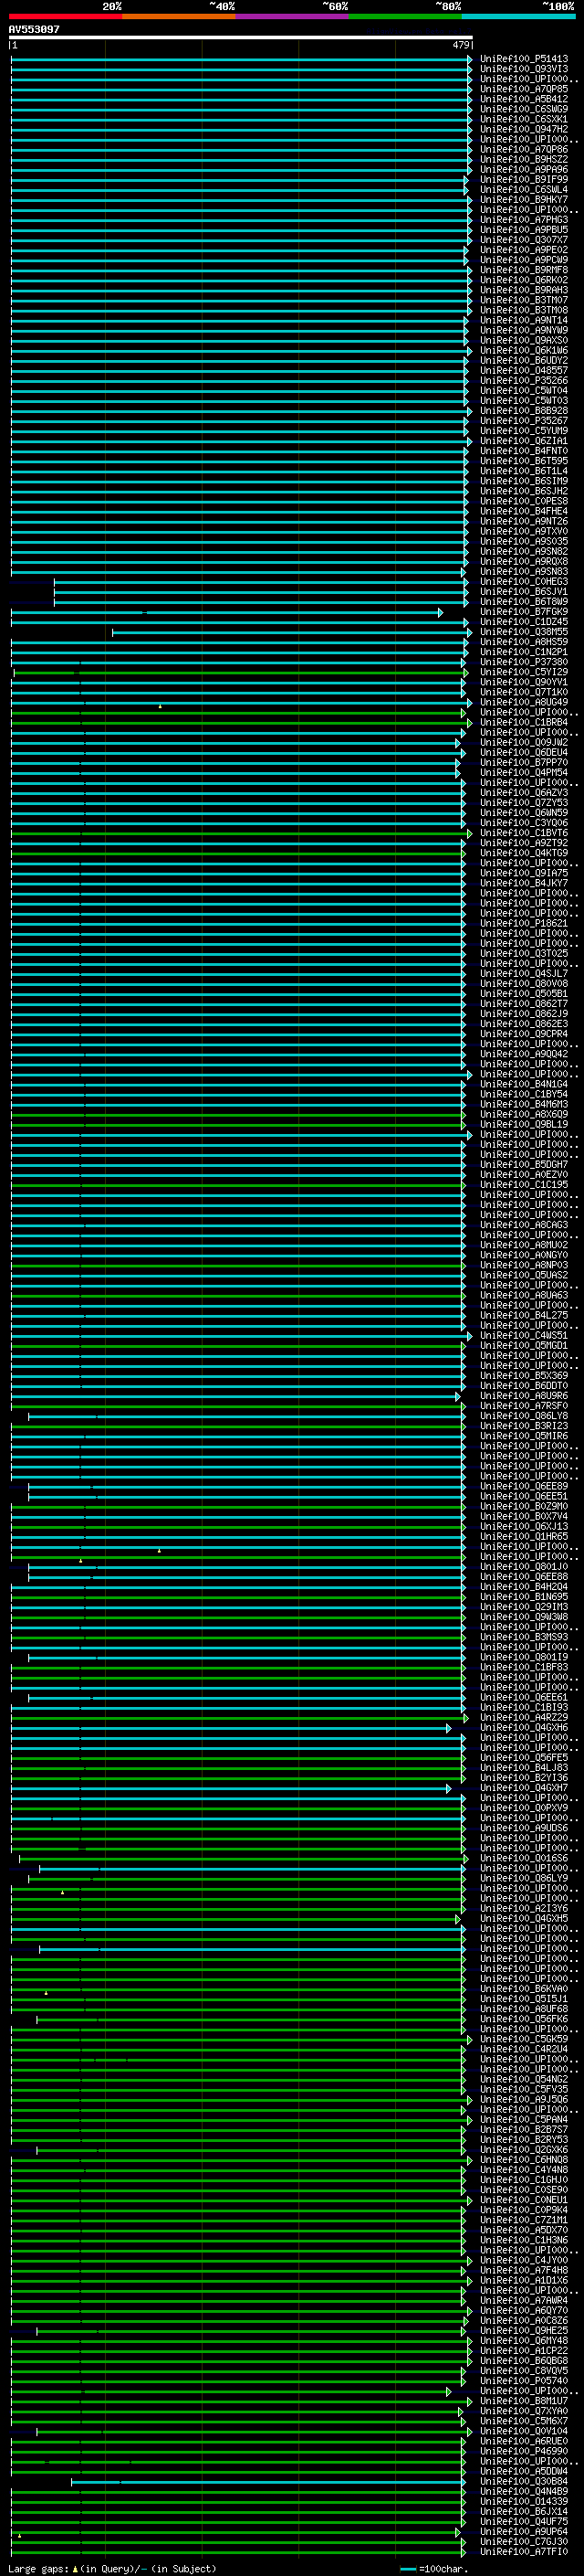This screenshot has width=584, height=2576.
Task: Open the UniRef100_Q93V13 hit label
Action: (x=523, y=69)
